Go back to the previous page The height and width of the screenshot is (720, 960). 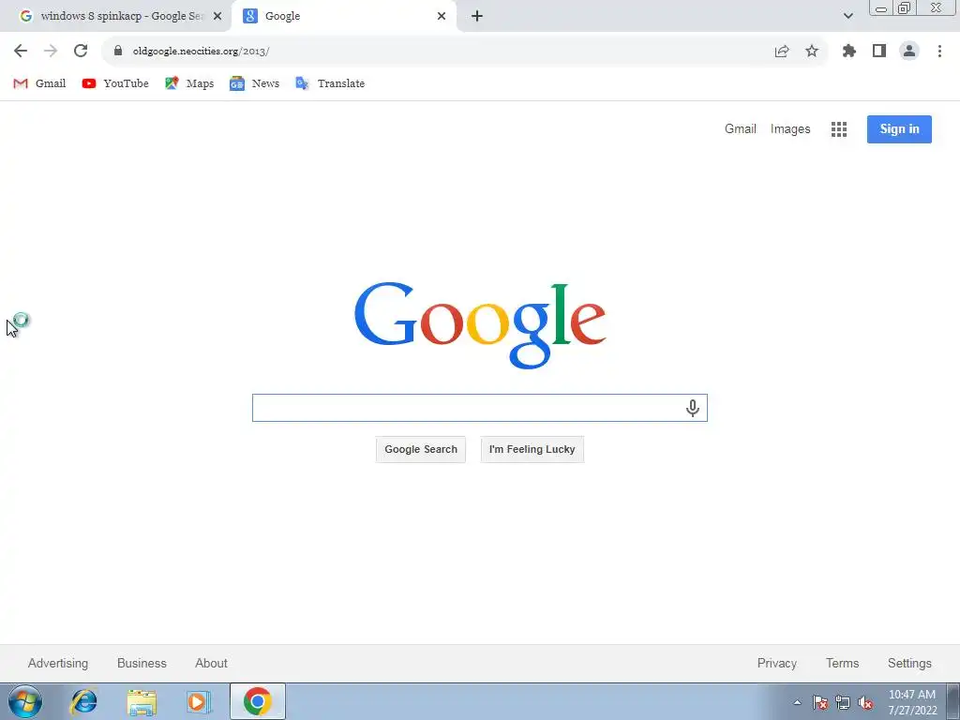coord(21,51)
